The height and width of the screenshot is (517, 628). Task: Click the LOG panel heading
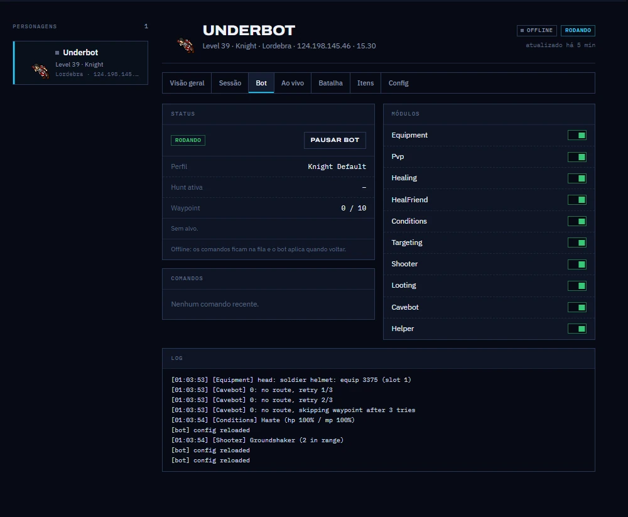[x=176, y=358]
